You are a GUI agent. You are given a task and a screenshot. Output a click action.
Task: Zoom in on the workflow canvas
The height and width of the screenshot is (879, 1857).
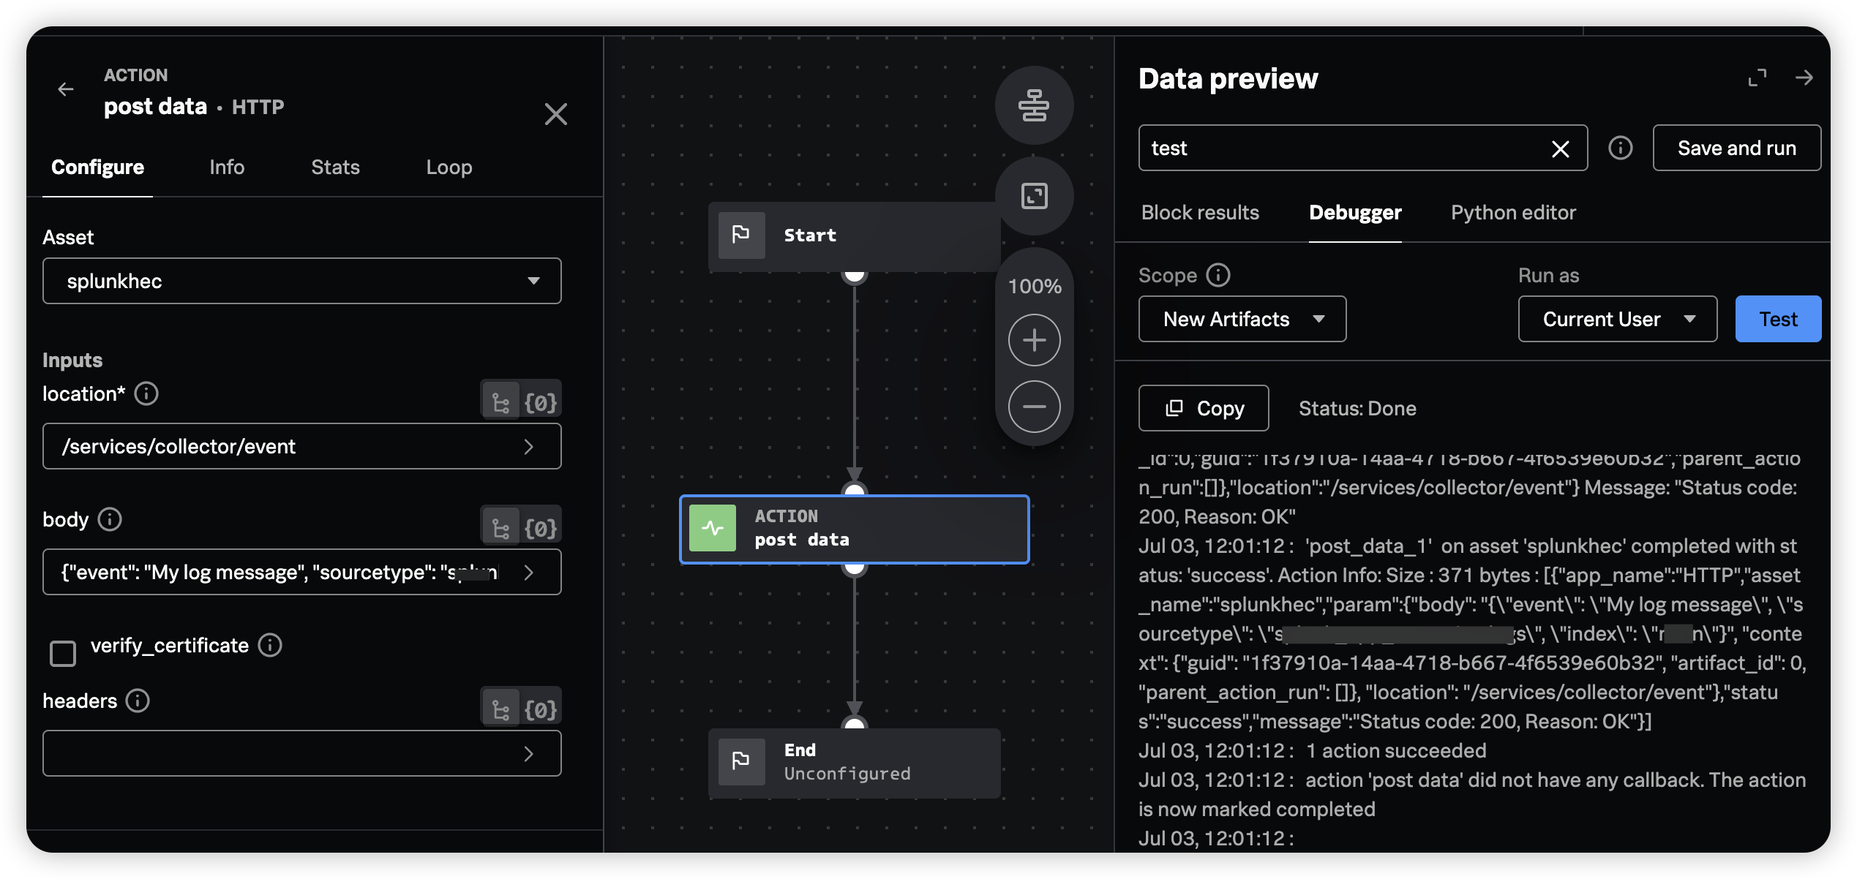1033,339
